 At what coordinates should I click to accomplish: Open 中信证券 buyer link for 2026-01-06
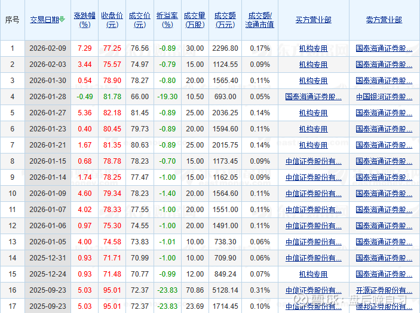[314, 226]
